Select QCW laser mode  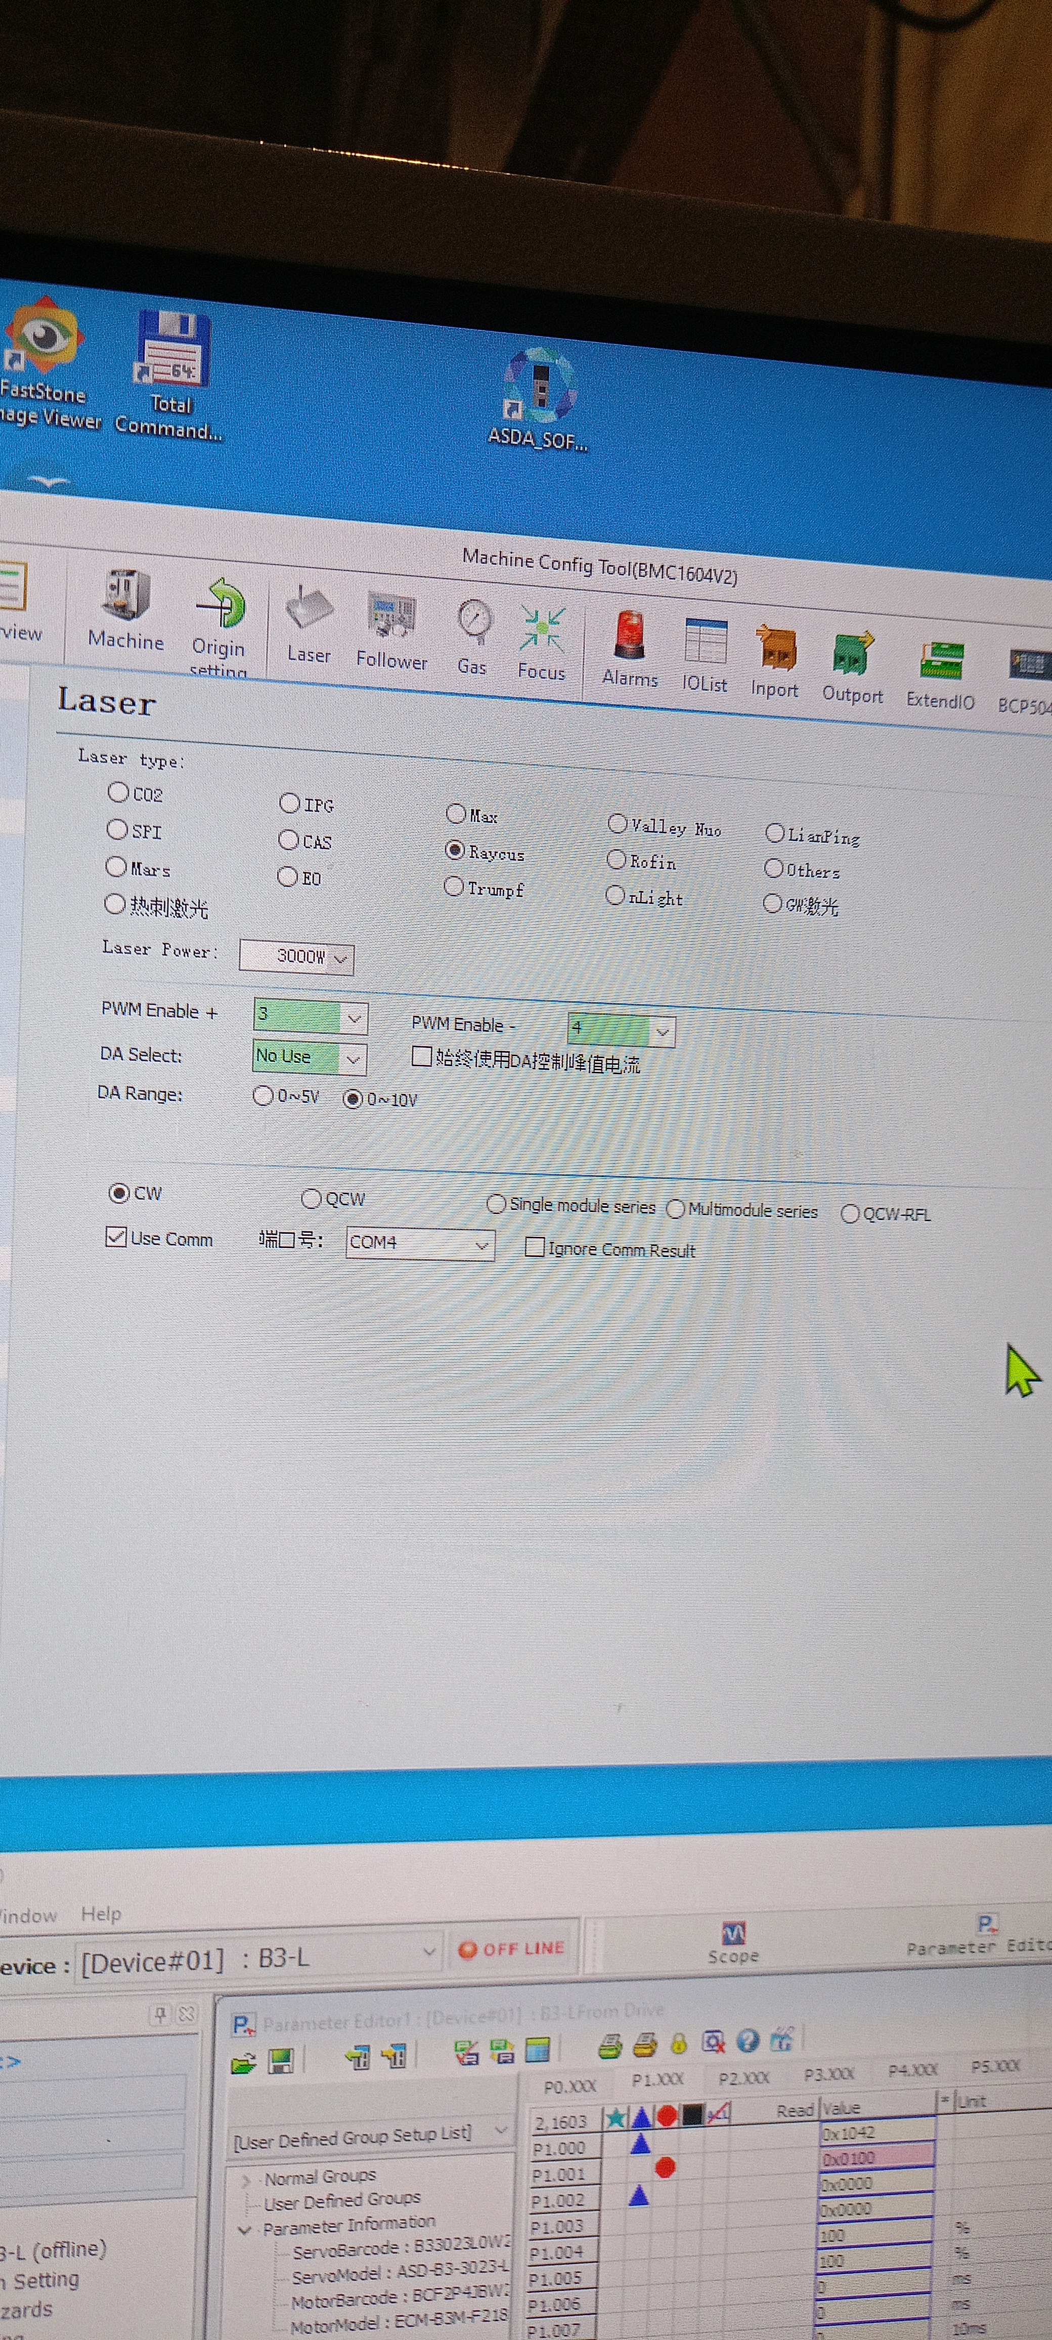[x=312, y=1199]
